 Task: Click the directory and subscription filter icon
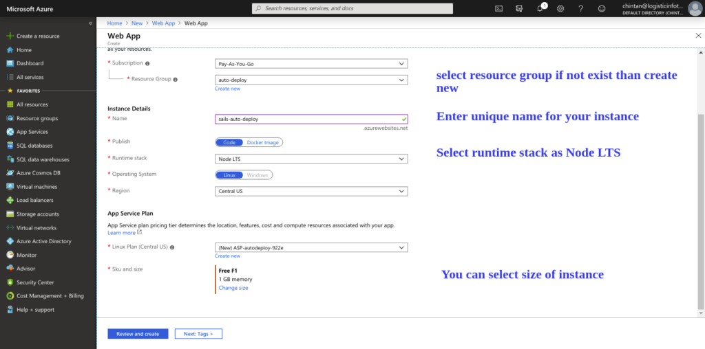point(520,8)
